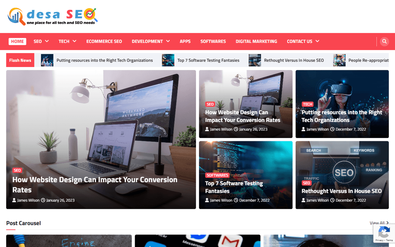Viewport: 395px width, 247px height.
Task: Open flash news 'People Re-appropriat' headline
Action: pyautogui.click(x=369, y=60)
